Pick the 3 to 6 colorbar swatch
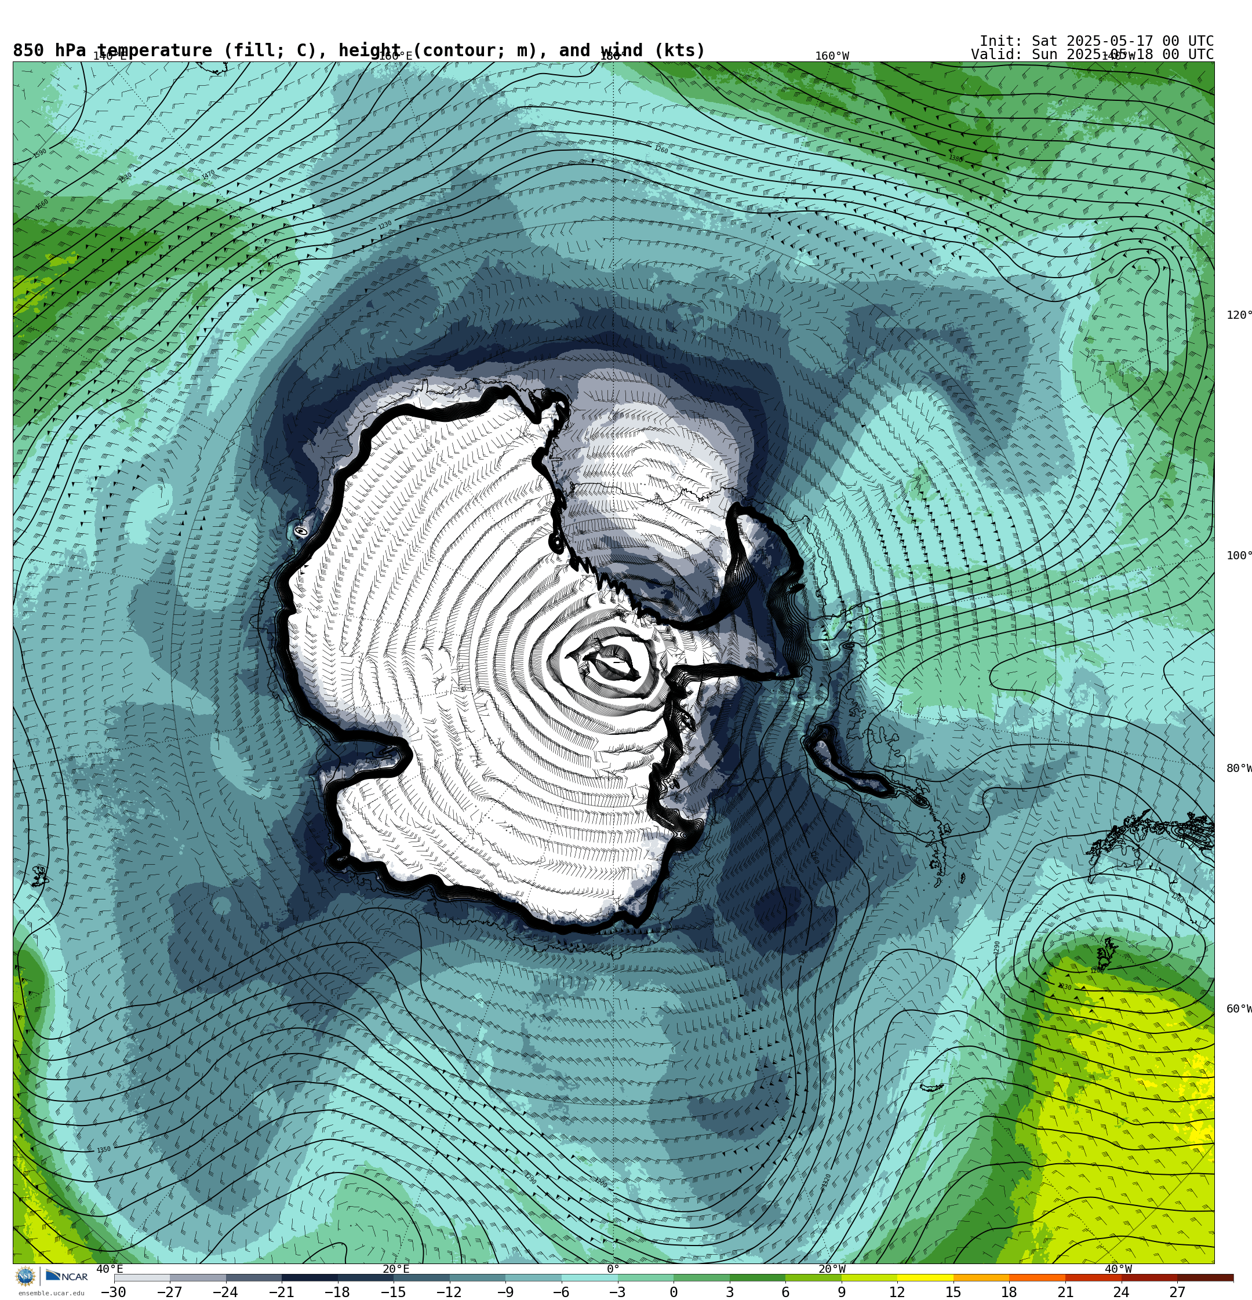Viewport: 1252px width, 1300px height. pos(758,1277)
